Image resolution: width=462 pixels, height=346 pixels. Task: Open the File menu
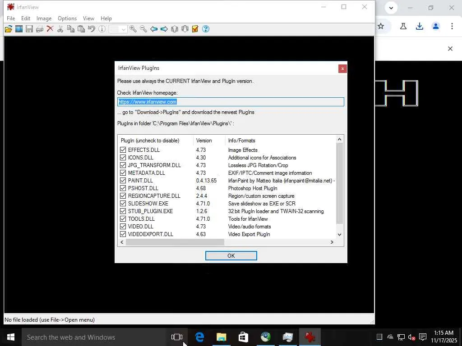(x=11, y=18)
